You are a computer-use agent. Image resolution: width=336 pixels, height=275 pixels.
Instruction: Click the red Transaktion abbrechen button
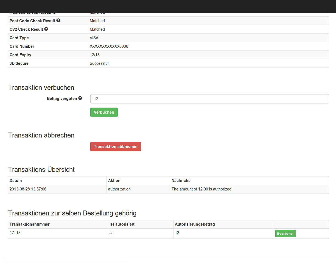pos(116,147)
